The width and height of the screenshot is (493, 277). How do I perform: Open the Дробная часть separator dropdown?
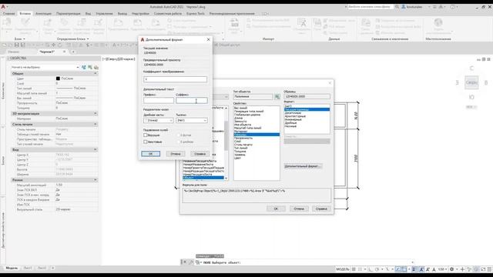(159, 120)
